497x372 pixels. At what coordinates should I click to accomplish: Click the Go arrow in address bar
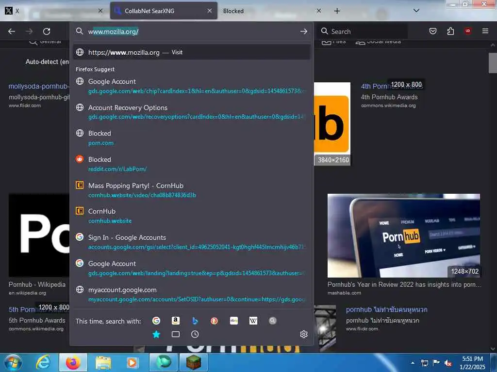(304, 31)
